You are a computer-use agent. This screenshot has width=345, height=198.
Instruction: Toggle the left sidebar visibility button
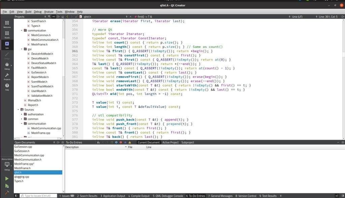pos(16,196)
